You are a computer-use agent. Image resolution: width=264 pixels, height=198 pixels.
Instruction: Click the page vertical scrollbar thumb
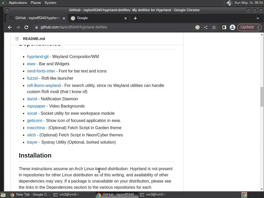[x=262, y=97]
